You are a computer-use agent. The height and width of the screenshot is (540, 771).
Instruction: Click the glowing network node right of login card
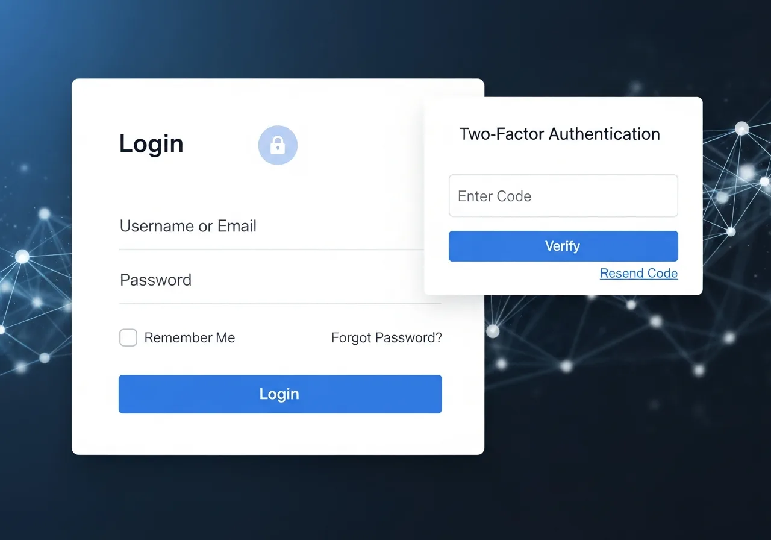pos(493,331)
